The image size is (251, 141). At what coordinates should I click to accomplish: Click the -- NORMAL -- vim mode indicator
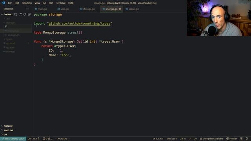(62, 139)
